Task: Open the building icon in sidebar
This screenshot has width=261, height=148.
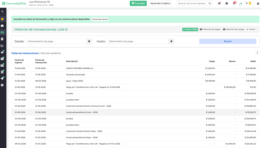Action: 2,39
